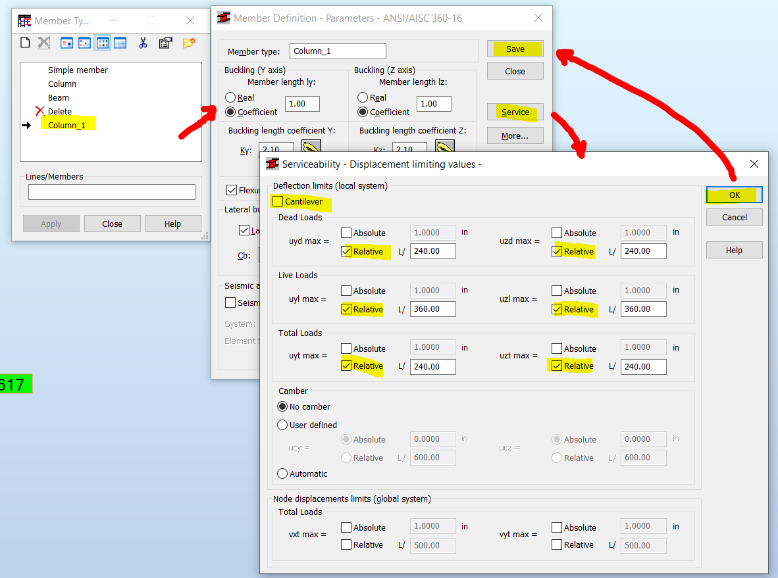Confirm serviceability limits with OK
The width and height of the screenshot is (778, 578).
734,195
